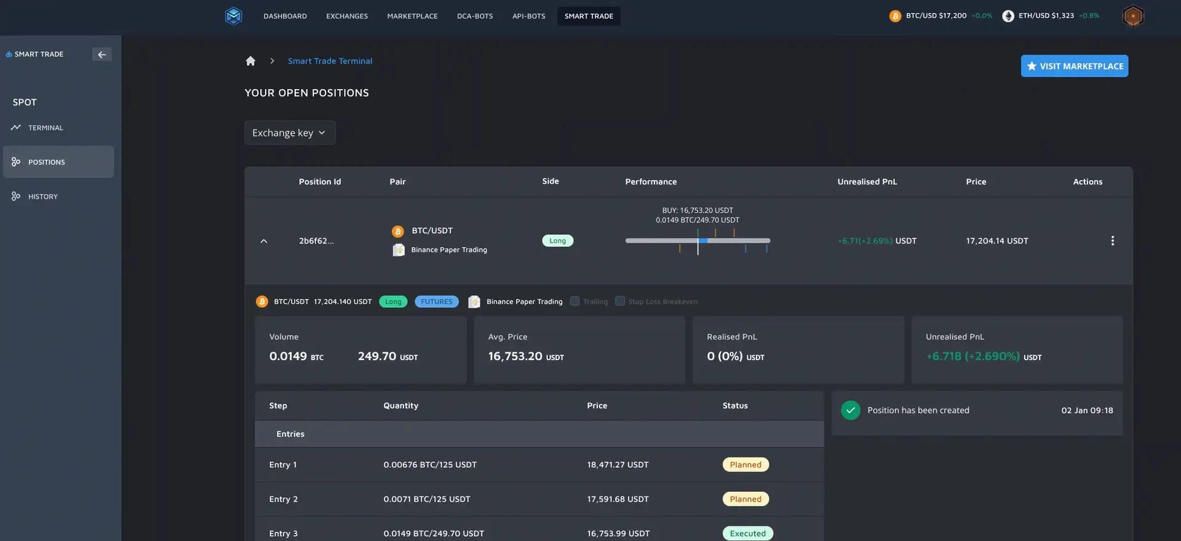Collapse the Smart Trade sidebar with arrow
The height and width of the screenshot is (541, 1181).
click(x=101, y=54)
